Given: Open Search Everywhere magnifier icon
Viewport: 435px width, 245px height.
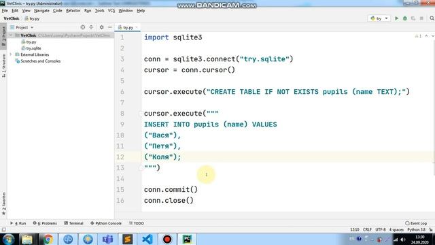Looking at the screenshot, I should point(432,18).
